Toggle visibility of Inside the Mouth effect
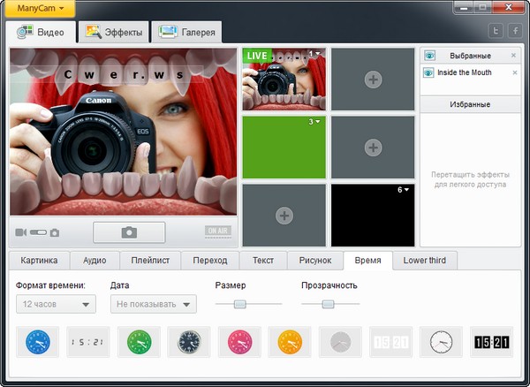The height and width of the screenshot is (387, 530). (x=429, y=72)
